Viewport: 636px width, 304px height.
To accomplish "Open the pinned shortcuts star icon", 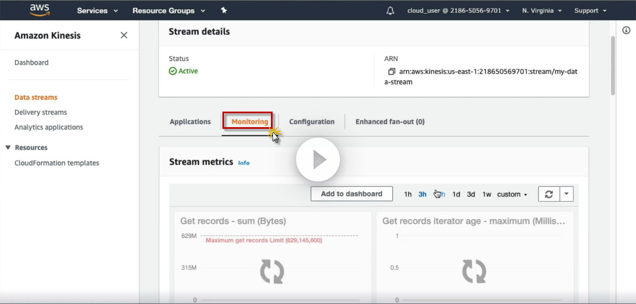I will (224, 11).
